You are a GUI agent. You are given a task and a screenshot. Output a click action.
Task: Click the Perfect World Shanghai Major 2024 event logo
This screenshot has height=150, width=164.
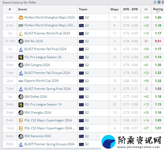[x=21, y=17]
